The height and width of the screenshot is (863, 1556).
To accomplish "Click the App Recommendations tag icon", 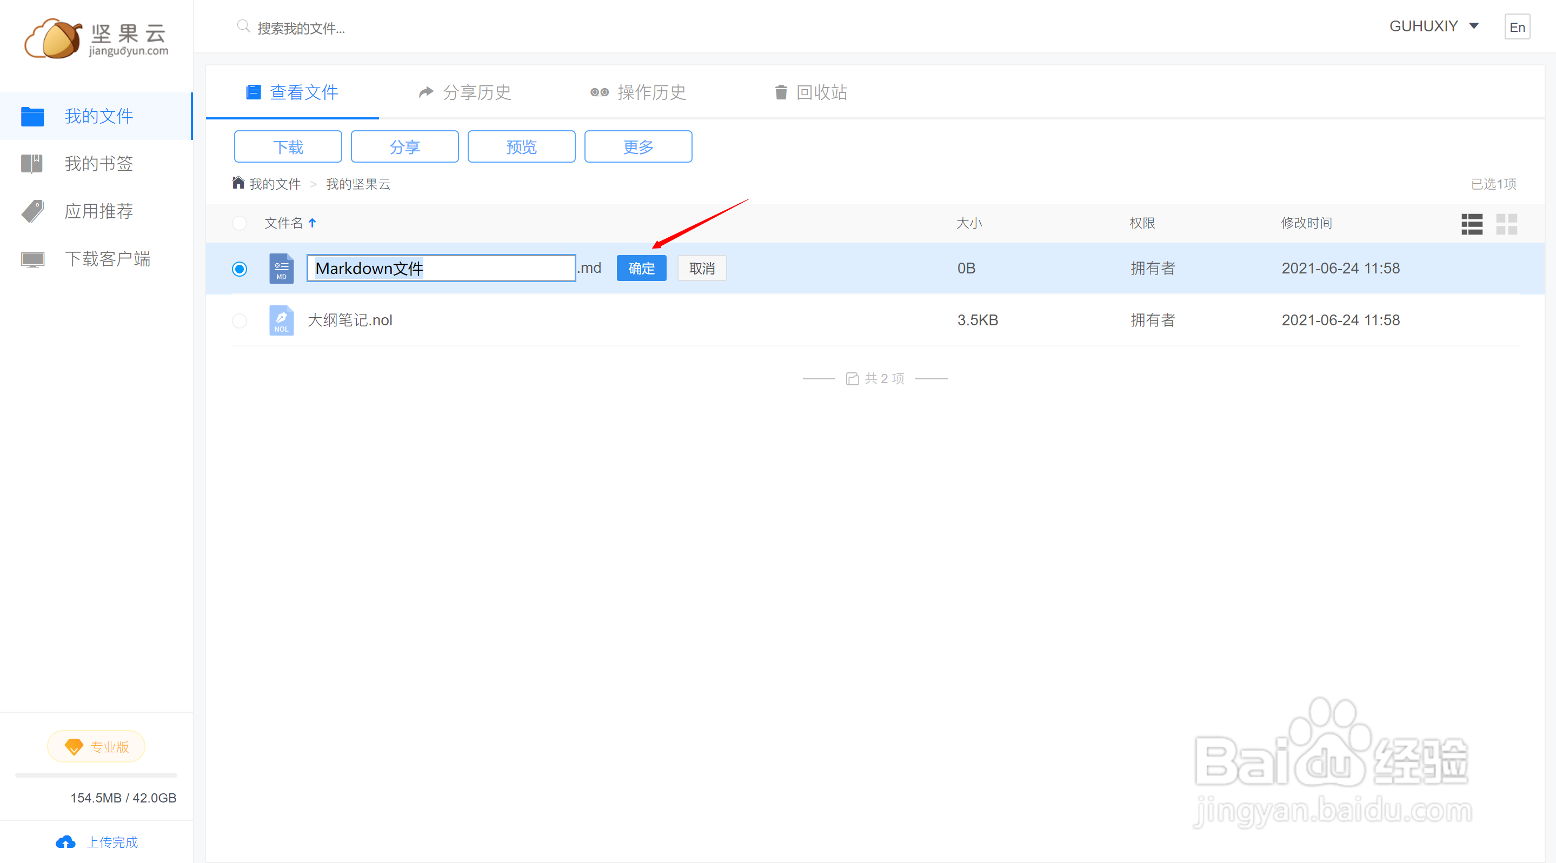I will point(32,211).
